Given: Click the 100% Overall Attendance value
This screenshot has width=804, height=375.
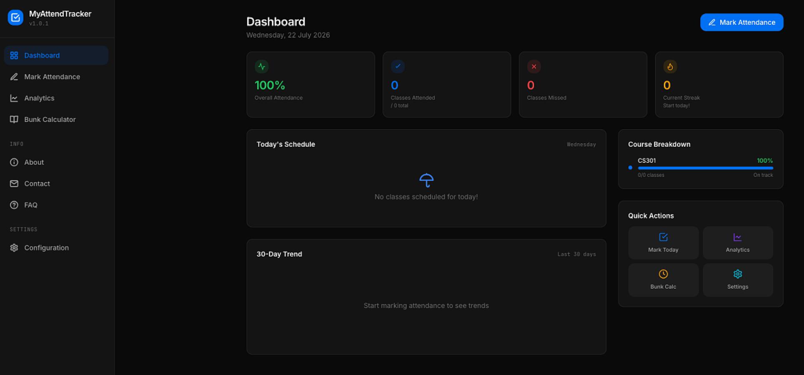Looking at the screenshot, I should (270, 85).
